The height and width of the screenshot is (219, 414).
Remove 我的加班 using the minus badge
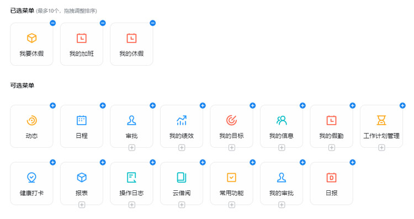103,23
